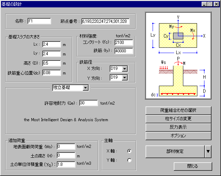The image size is (221, 176).
Task: Click the 土の単位体積重量 field
Action: click(x=66, y=164)
